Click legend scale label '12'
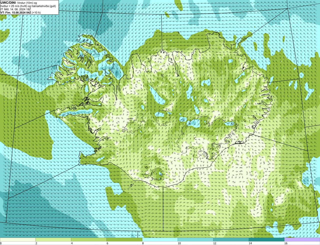Viewport: 320px width, 245px height. 215,243
